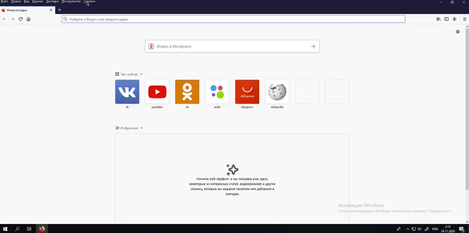Open the People icon in system tray

point(399,229)
